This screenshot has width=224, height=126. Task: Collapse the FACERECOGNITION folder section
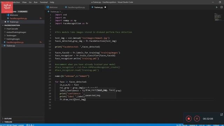click(x=12, y=25)
